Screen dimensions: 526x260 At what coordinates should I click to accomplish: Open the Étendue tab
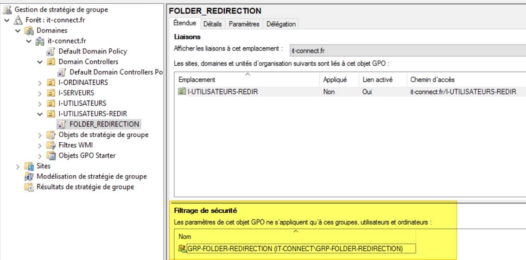click(x=184, y=24)
